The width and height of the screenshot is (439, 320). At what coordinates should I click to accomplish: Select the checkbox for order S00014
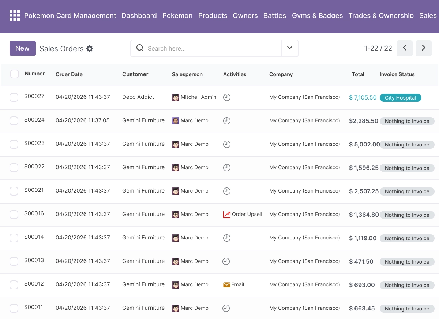pos(14,238)
